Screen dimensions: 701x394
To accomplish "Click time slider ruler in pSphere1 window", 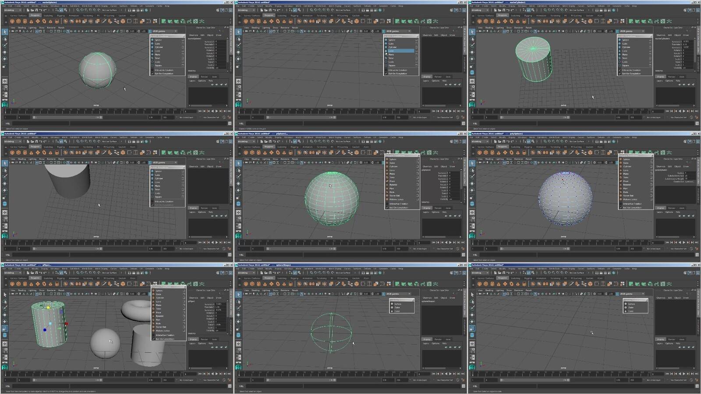I will point(327,242).
